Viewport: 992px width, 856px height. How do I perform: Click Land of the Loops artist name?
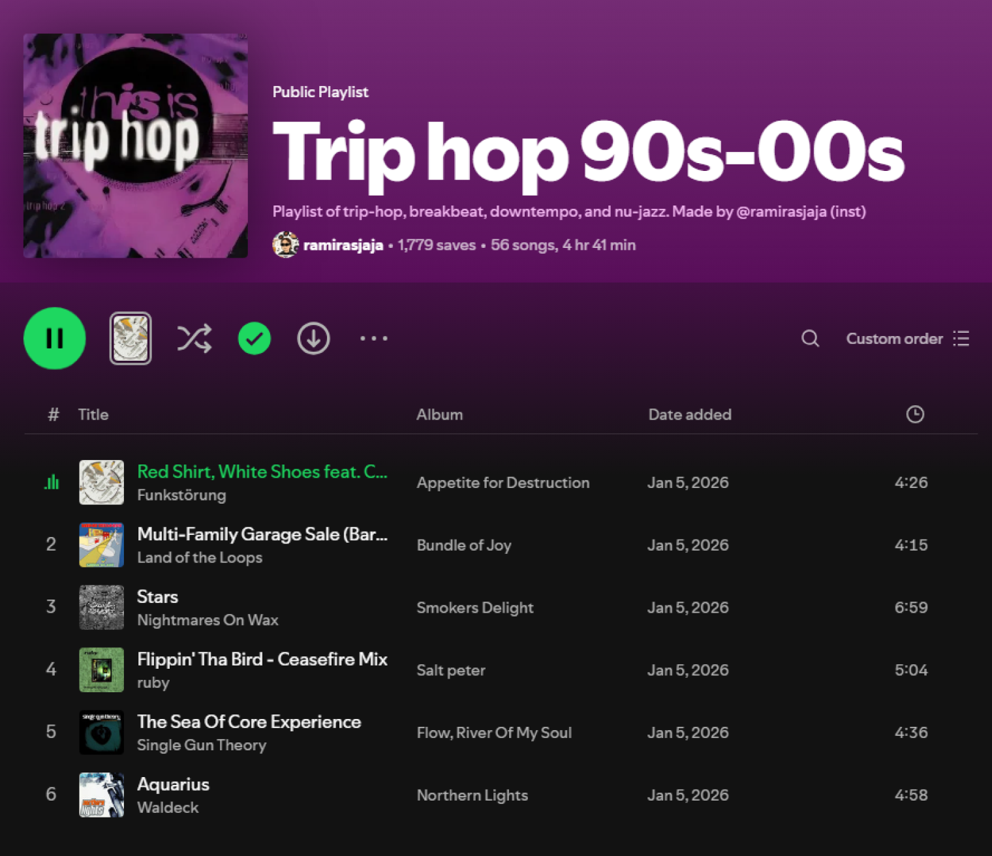[200, 557]
